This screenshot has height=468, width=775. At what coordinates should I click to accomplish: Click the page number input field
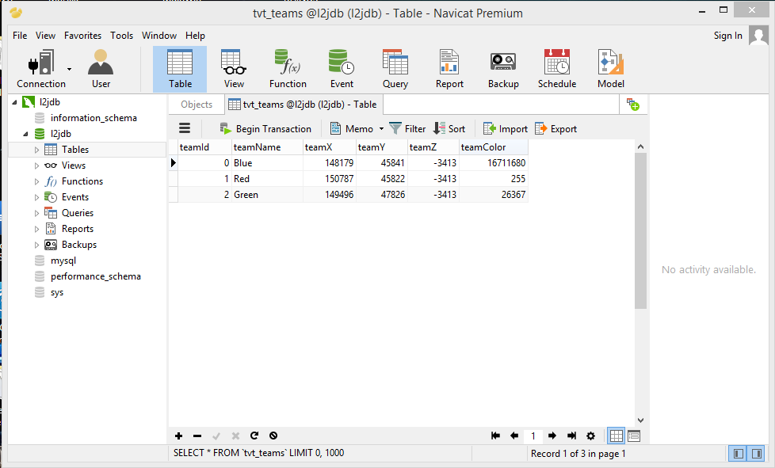533,436
